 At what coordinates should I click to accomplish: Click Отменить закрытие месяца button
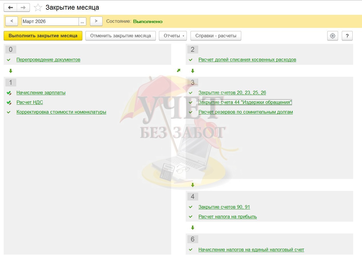click(x=120, y=36)
